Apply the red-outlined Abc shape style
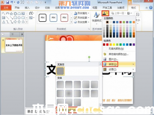Viewport: 154px width, 115px height. [x=64, y=17]
